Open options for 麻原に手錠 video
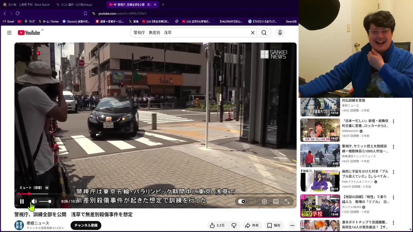The width and height of the screenshot is (413, 232). point(393,172)
